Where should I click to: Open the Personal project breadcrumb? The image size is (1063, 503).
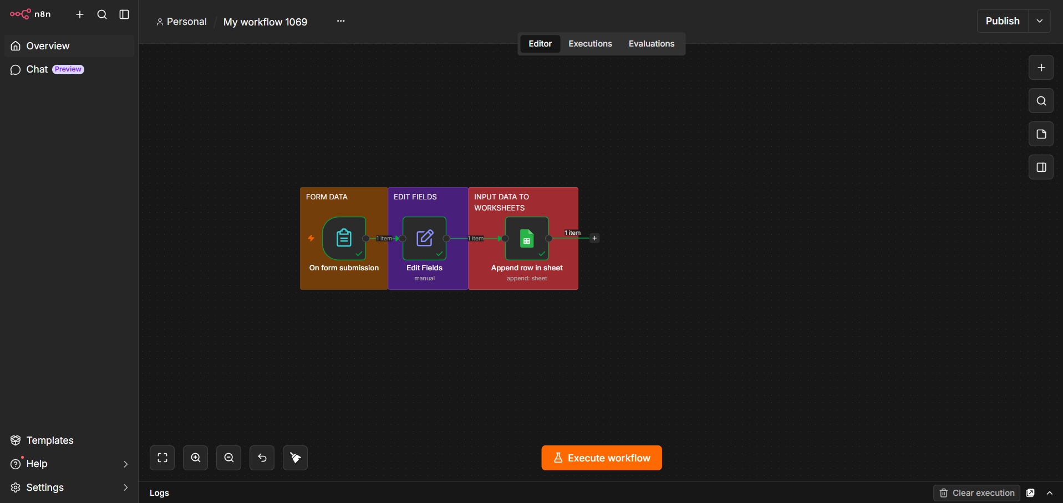pos(181,22)
